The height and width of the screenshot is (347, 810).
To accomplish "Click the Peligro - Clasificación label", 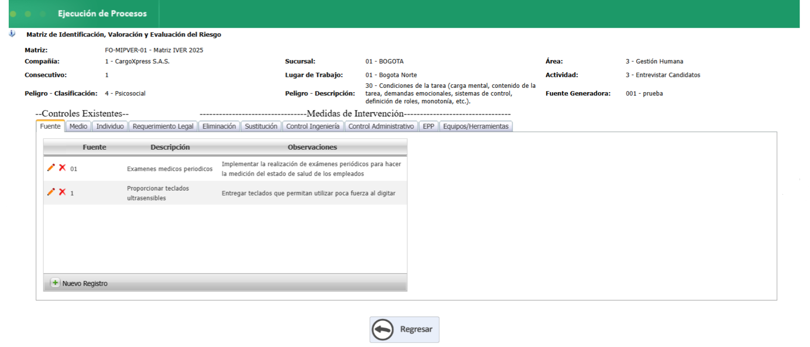I will click(x=61, y=93).
